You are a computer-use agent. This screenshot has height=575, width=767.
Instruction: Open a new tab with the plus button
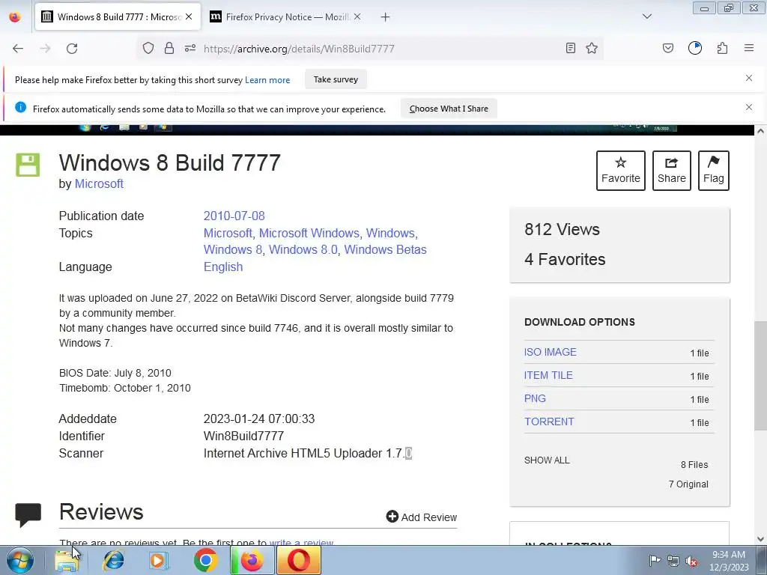tap(386, 17)
